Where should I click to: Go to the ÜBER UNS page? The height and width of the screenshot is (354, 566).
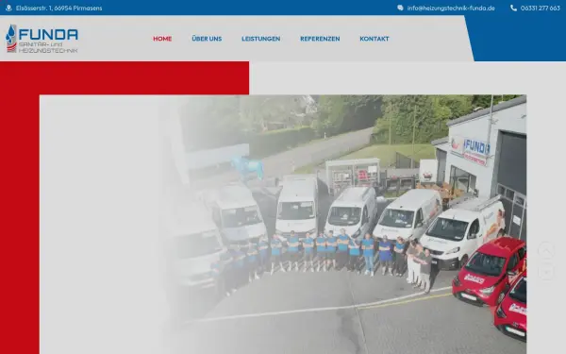(x=207, y=39)
